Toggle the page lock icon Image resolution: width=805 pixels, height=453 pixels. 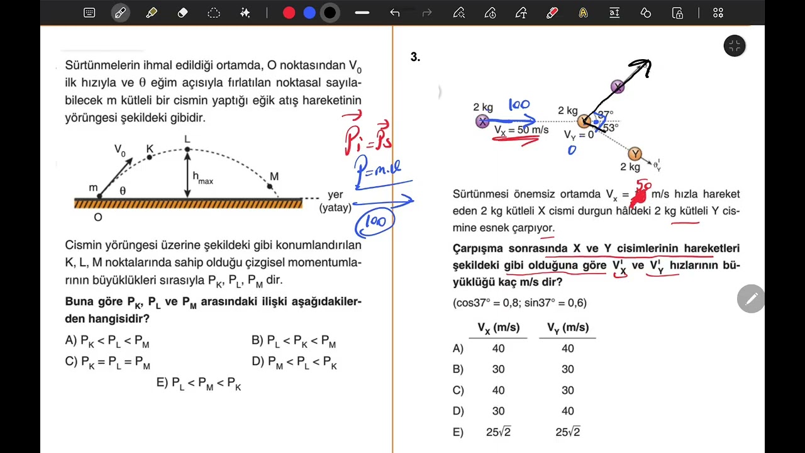(x=677, y=13)
